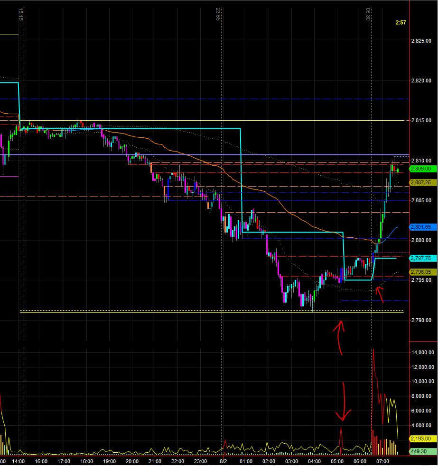The height and width of the screenshot is (466, 438).
Task: Click the 8,000.00 volume axis label
Action: coord(421,396)
